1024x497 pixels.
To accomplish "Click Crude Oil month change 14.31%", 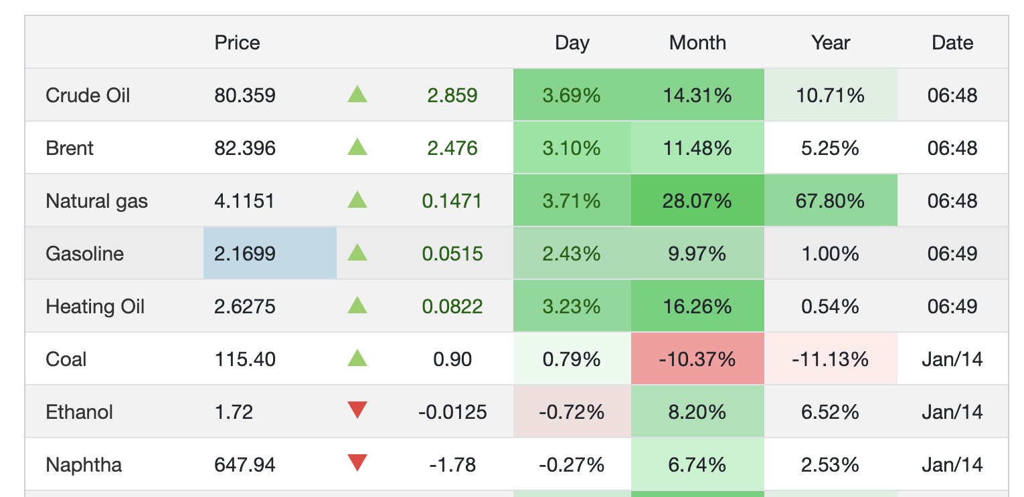I will tap(697, 95).
